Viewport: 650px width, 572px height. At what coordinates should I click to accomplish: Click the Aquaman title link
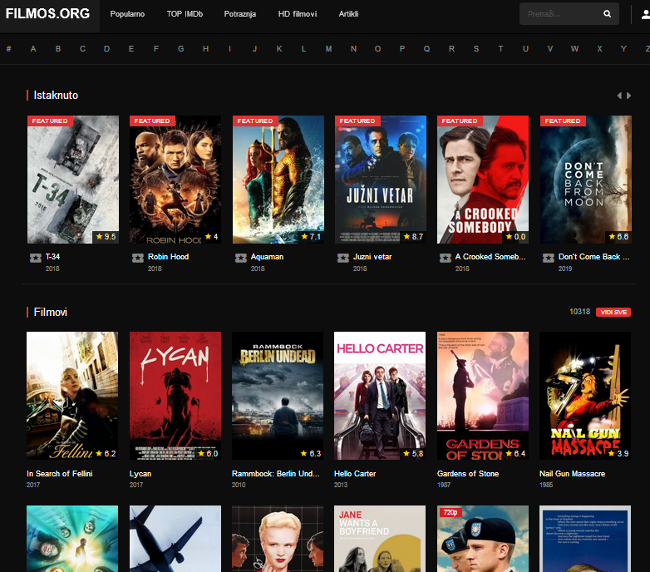(x=267, y=257)
